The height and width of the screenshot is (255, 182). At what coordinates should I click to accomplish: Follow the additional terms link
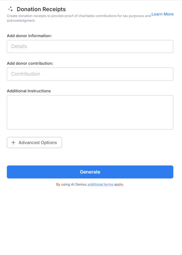click(100, 184)
